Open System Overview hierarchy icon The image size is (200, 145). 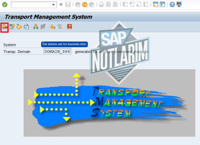(x=36, y=27)
